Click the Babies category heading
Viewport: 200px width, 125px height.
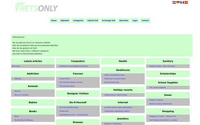(33, 103)
